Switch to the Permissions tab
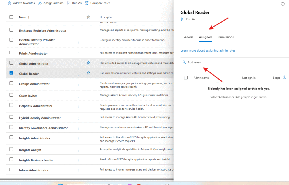 (x=225, y=37)
